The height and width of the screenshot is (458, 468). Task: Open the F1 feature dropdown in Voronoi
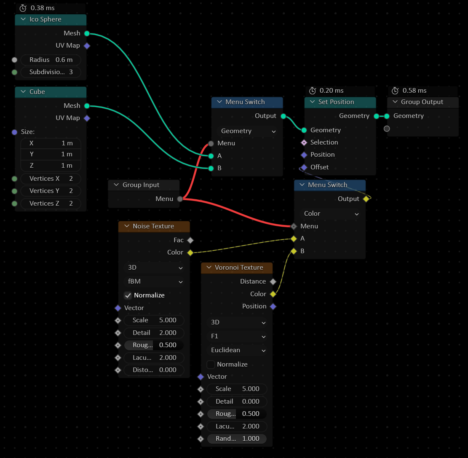[x=238, y=336]
